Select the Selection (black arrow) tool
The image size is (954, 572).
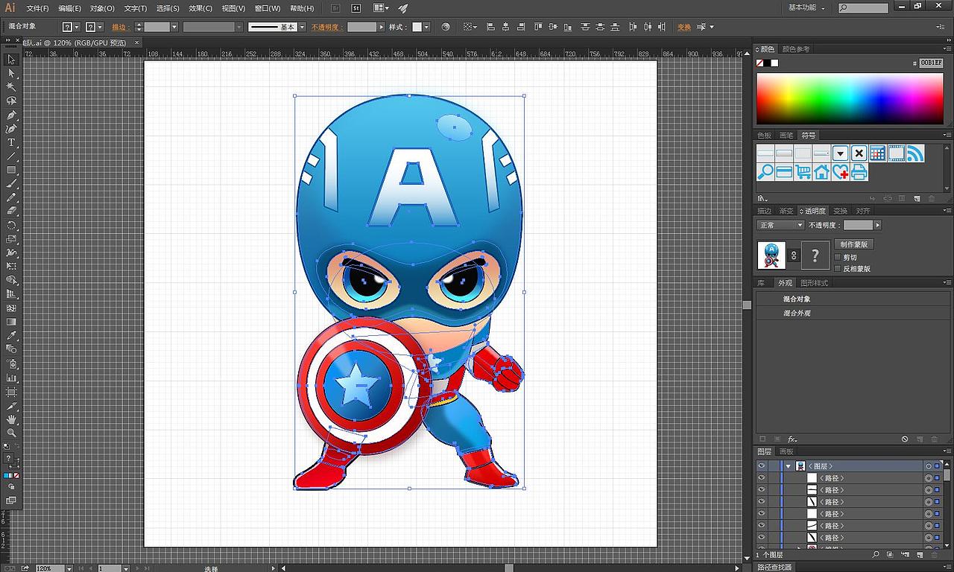pos(11,60)
